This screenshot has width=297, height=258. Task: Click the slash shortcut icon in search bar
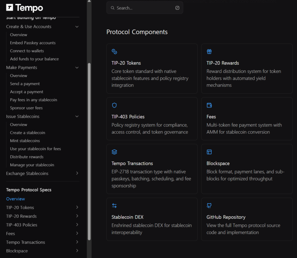tap(177, 8)
